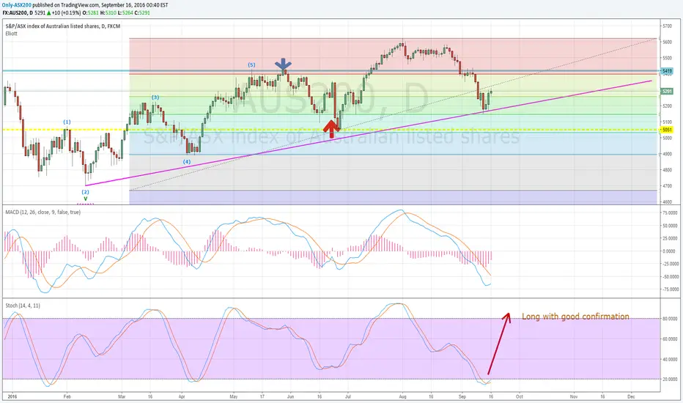Click the yellow 5051 price tag
This screenshot has width=683, height=403.
click(x=666, y=130)
